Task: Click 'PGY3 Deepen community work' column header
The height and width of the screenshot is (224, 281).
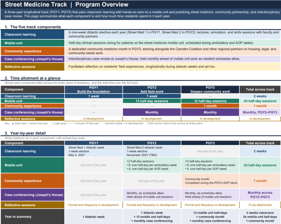Action: (210, 89)
